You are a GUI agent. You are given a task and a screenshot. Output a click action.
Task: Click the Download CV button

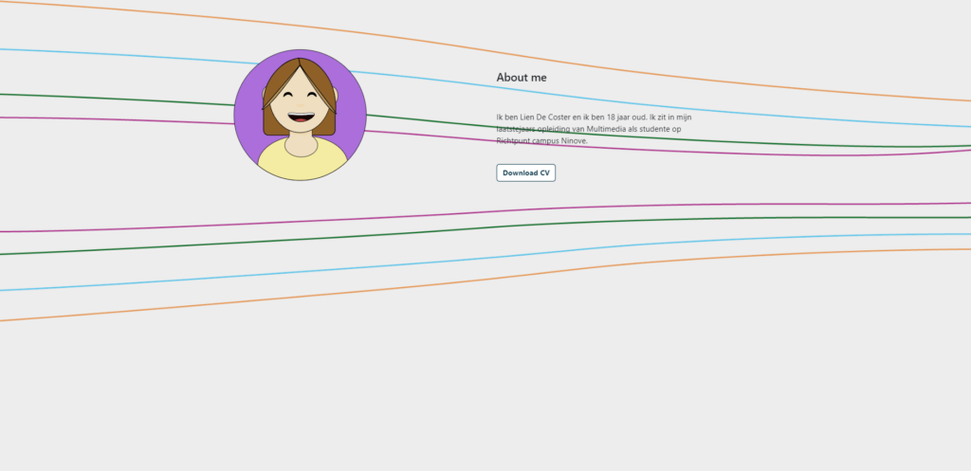[x=525, y=172]
